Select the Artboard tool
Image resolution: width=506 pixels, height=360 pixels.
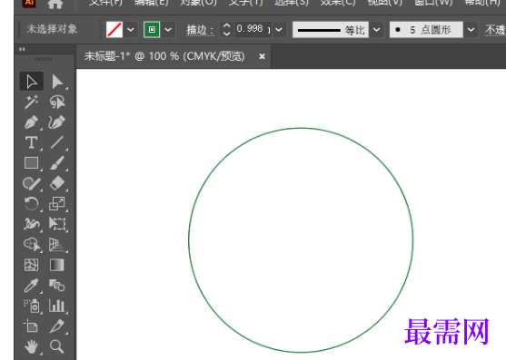31,326
